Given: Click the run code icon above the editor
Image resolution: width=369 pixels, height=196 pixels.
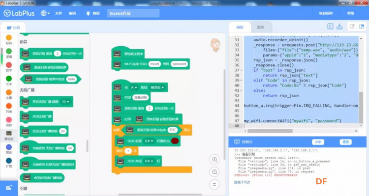Looking at the screenshot, I should click(330, 27).
